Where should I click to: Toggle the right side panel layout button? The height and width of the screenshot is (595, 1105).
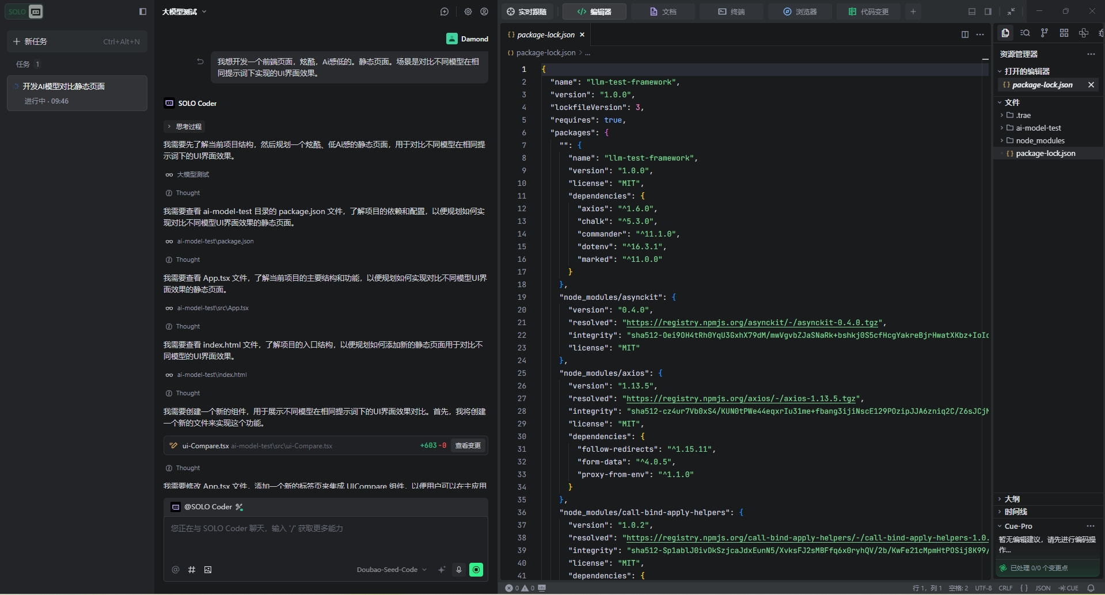point(988,12)
